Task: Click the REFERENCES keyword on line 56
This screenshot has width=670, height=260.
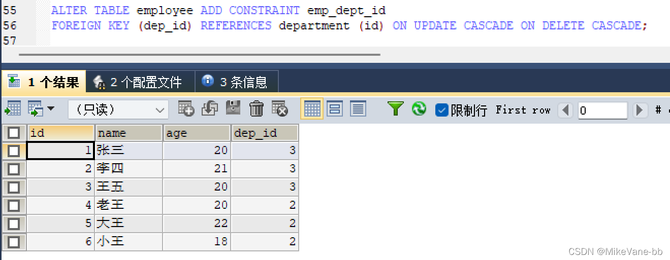Action: click(x=236, y=25)
